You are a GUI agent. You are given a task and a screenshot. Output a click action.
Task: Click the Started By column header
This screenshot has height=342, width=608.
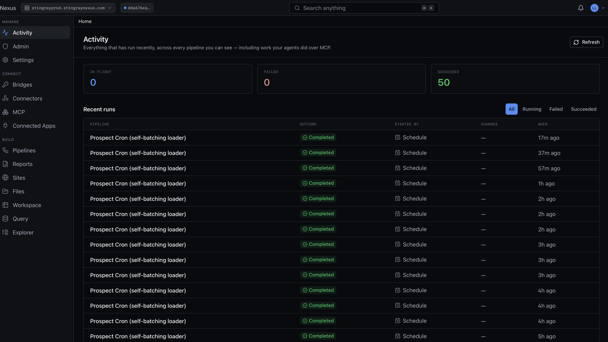click(407, 124)
